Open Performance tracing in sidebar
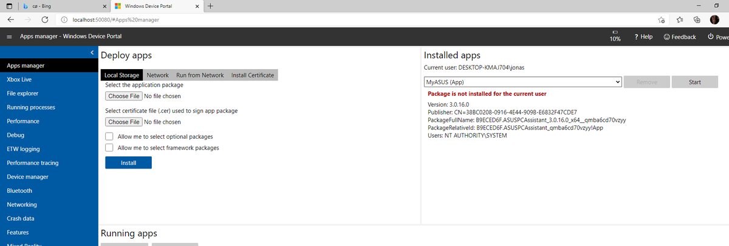Viewport: 729px width, 246px height. click(x=49, y=163)
